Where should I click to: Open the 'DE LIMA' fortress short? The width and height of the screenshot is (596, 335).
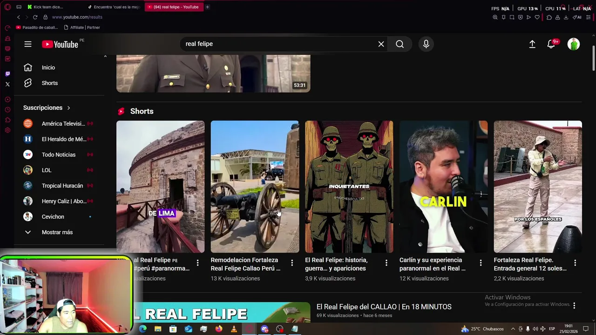160,187
